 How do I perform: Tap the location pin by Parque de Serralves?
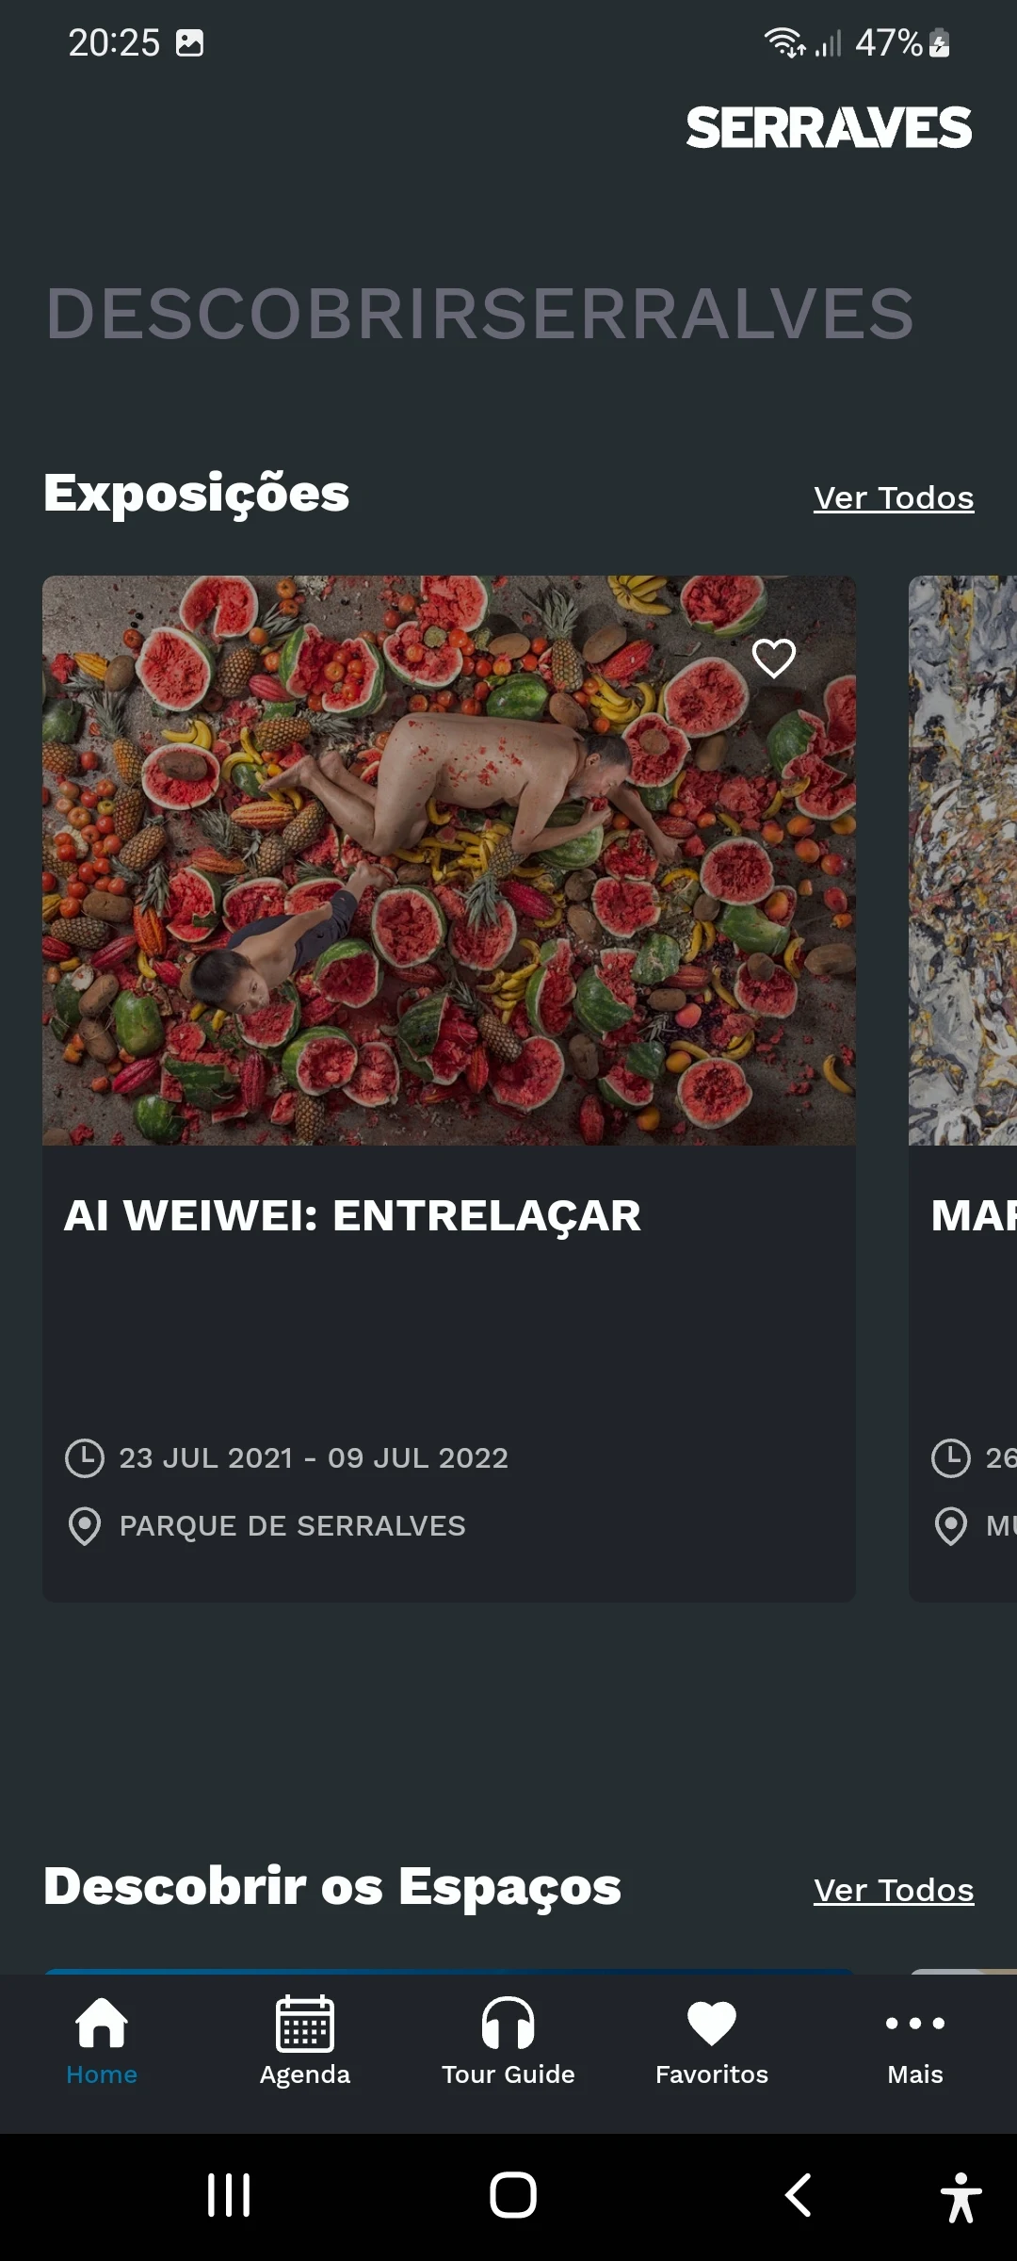click(85, 1526)
